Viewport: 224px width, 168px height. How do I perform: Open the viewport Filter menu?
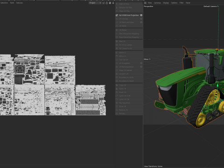tap(182, 3)
